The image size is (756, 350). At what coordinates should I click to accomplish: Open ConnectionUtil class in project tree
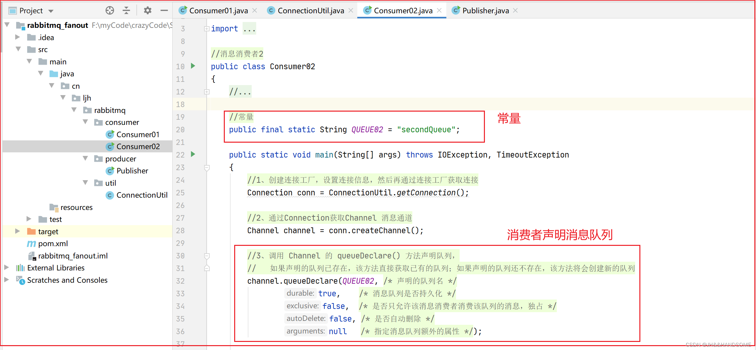[142, 195]
